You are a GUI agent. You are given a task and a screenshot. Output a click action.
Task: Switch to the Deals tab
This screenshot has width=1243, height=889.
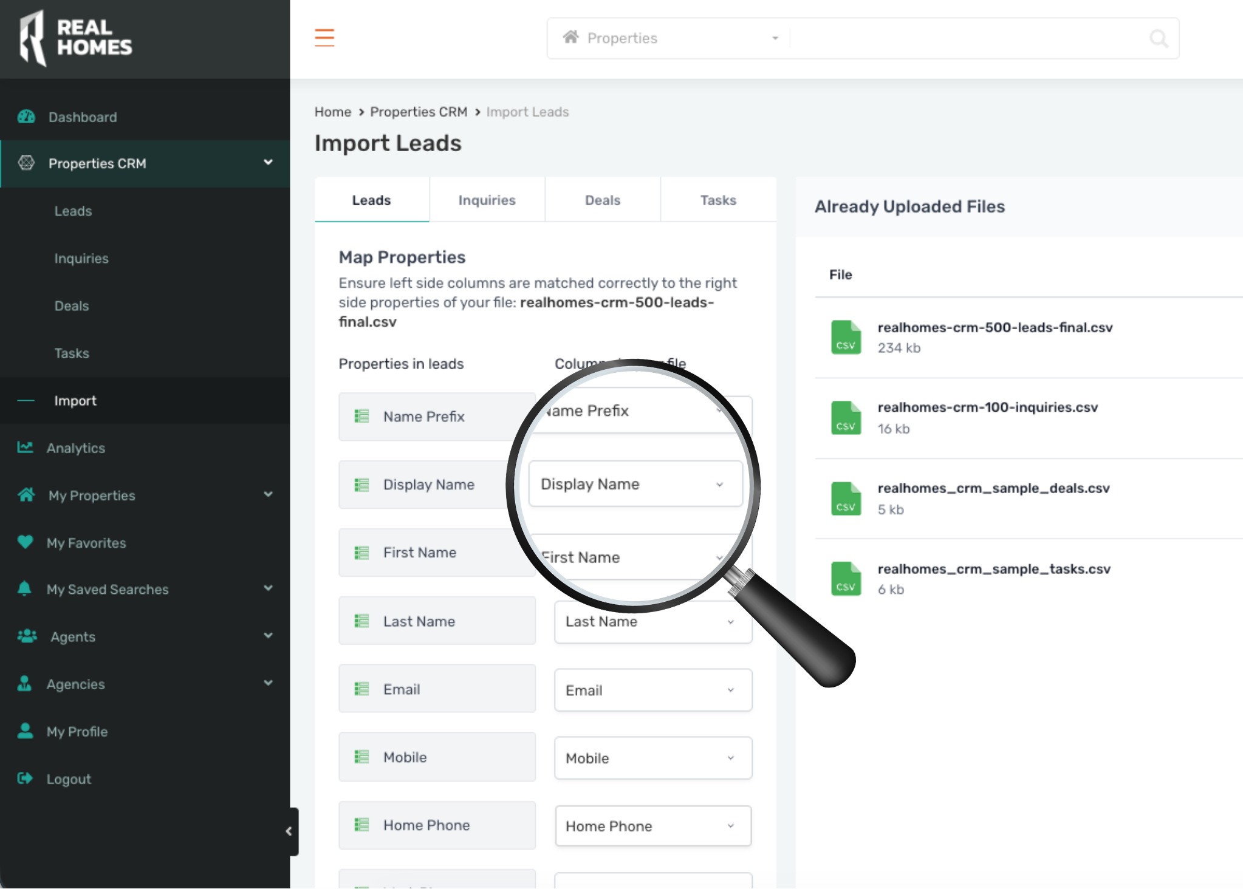[602, 200]
